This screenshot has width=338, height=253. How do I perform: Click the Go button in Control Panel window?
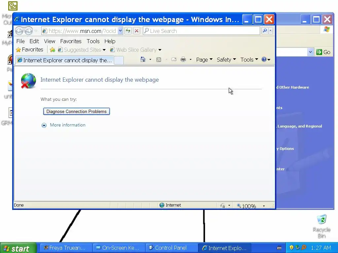coord(323,52)
